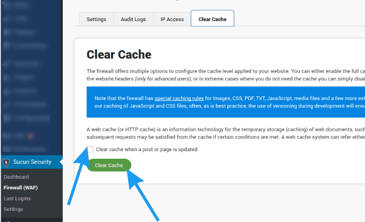Open Dashboard under Sucuri Security
This screenshot has width=365, height=222.
16,177
